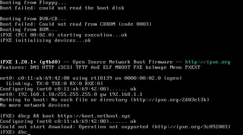Click the 'Features:' list line
This screenshot has width=243, height=135.
100,67
